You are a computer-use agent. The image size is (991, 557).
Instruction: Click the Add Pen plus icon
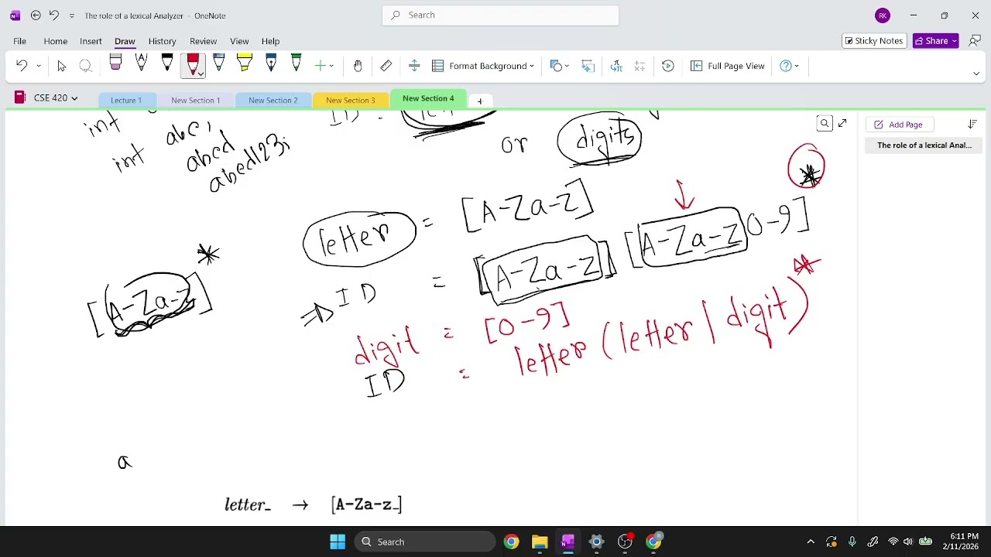(320, 66)
